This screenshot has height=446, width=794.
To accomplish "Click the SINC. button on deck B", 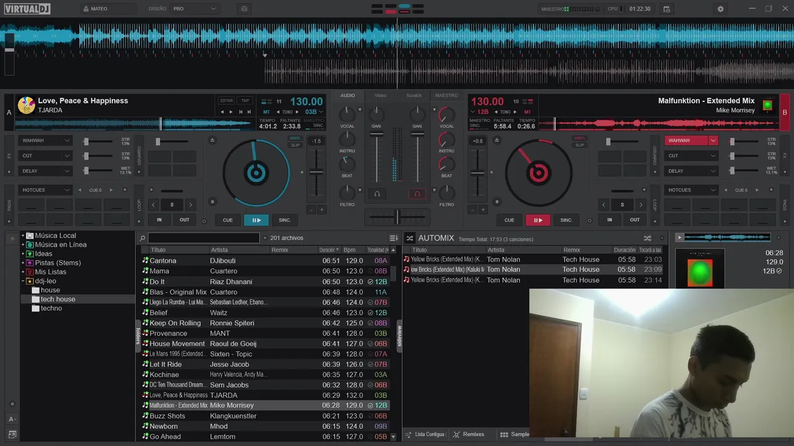I will [x=566, y=220].
